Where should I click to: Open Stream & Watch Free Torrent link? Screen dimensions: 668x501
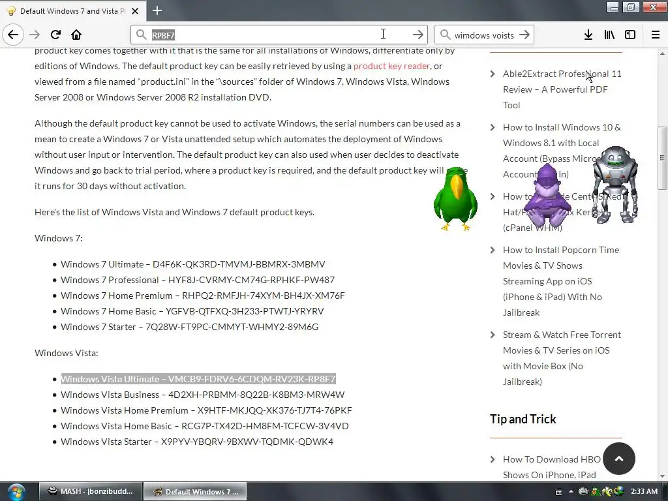(562, 358)
